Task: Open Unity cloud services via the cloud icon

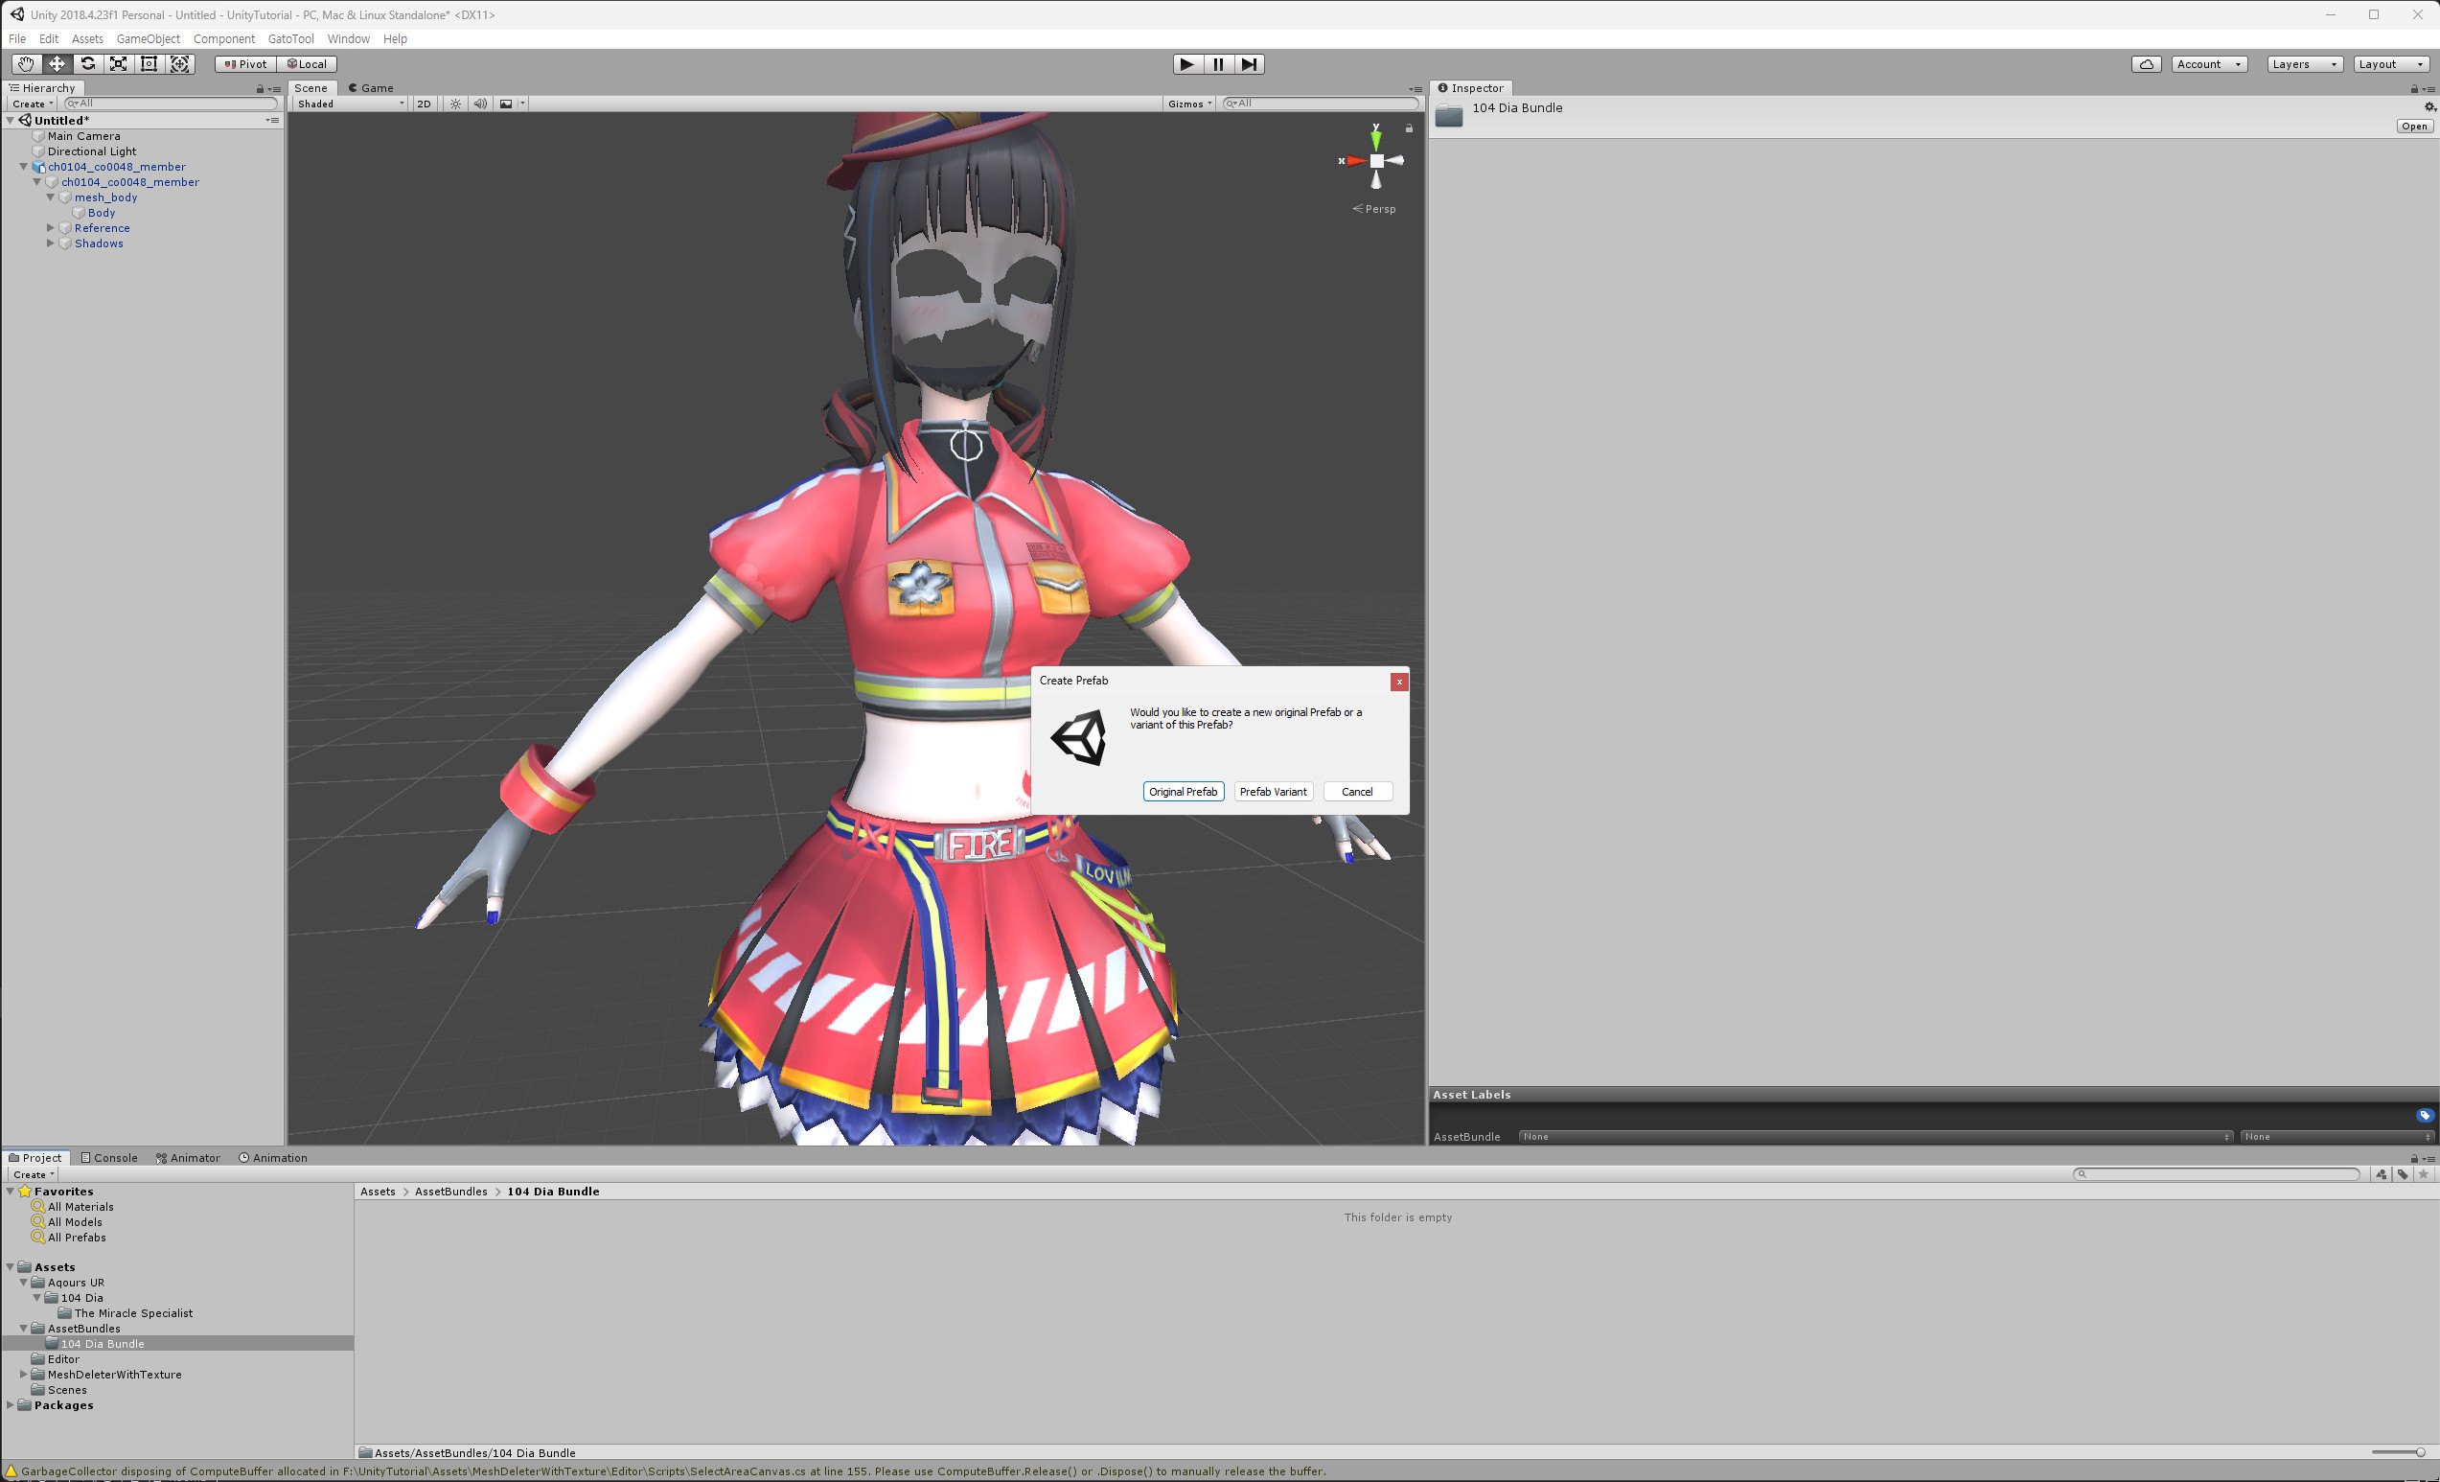Action: pos(2146,63)
